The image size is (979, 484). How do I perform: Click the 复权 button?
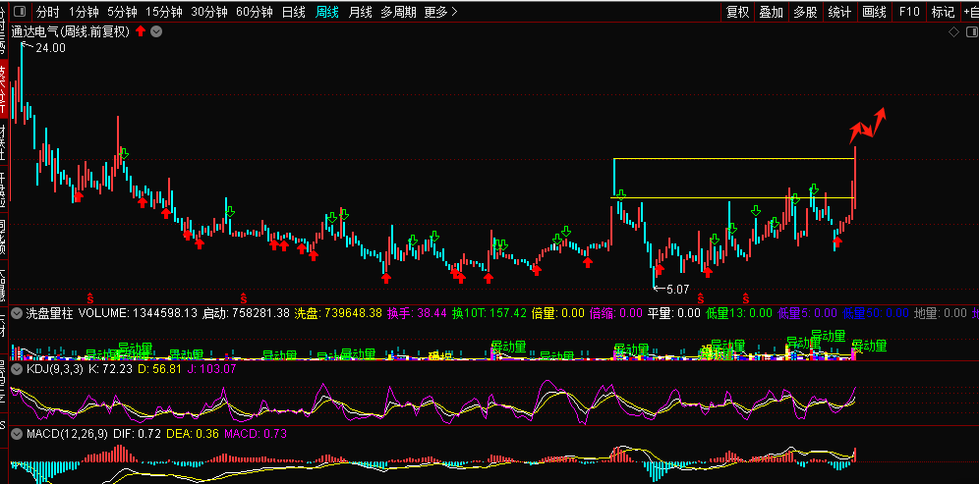737,12
